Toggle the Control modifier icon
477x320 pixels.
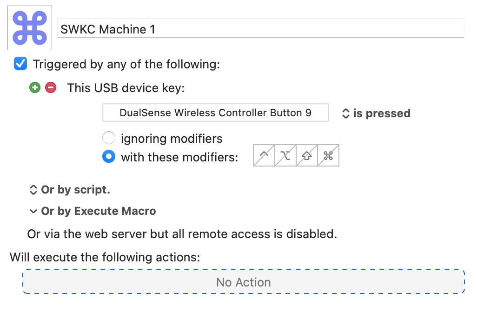coord(264,156)
